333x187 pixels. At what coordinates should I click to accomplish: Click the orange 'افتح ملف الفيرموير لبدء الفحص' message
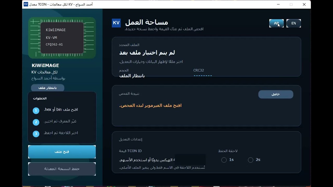point(150,105)
